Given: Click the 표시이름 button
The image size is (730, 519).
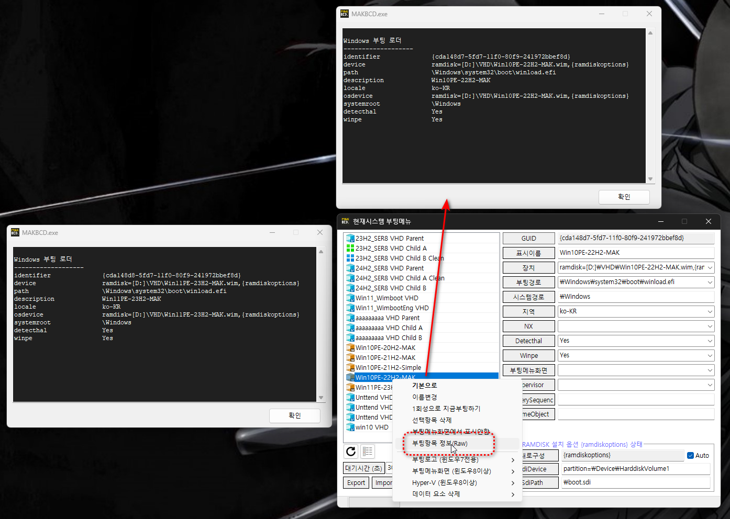Looking at the screenshot, I should coord(528,253).
